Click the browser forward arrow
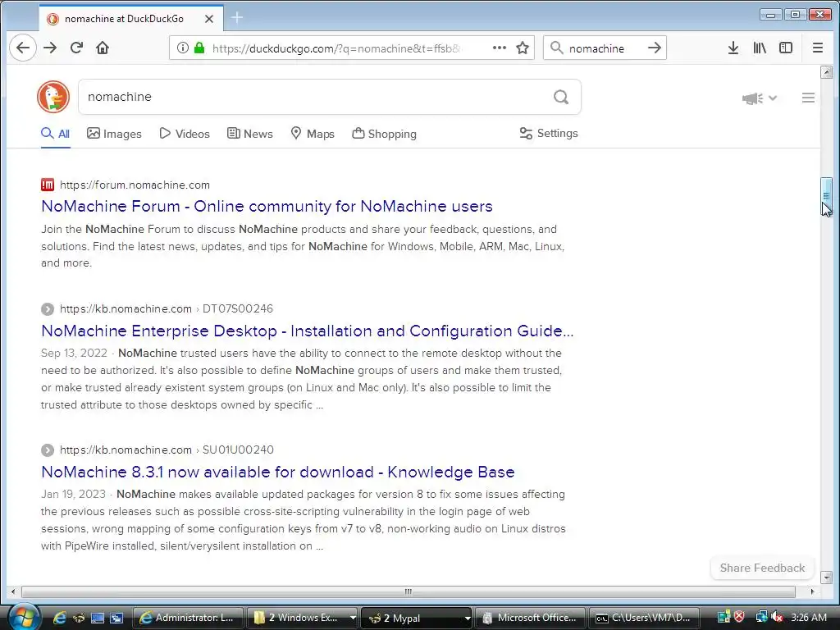Screen dimensions: 840x630 50,48
